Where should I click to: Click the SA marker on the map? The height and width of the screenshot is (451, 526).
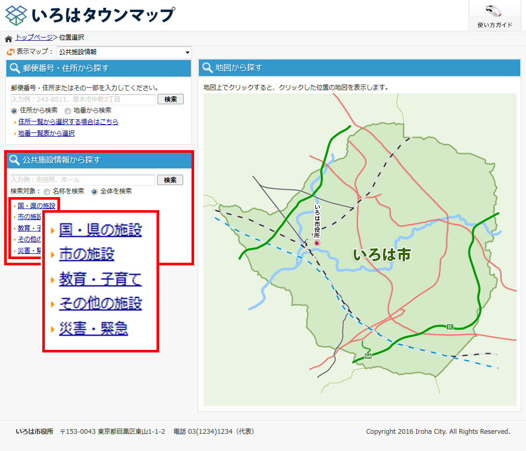pos(367,356)
